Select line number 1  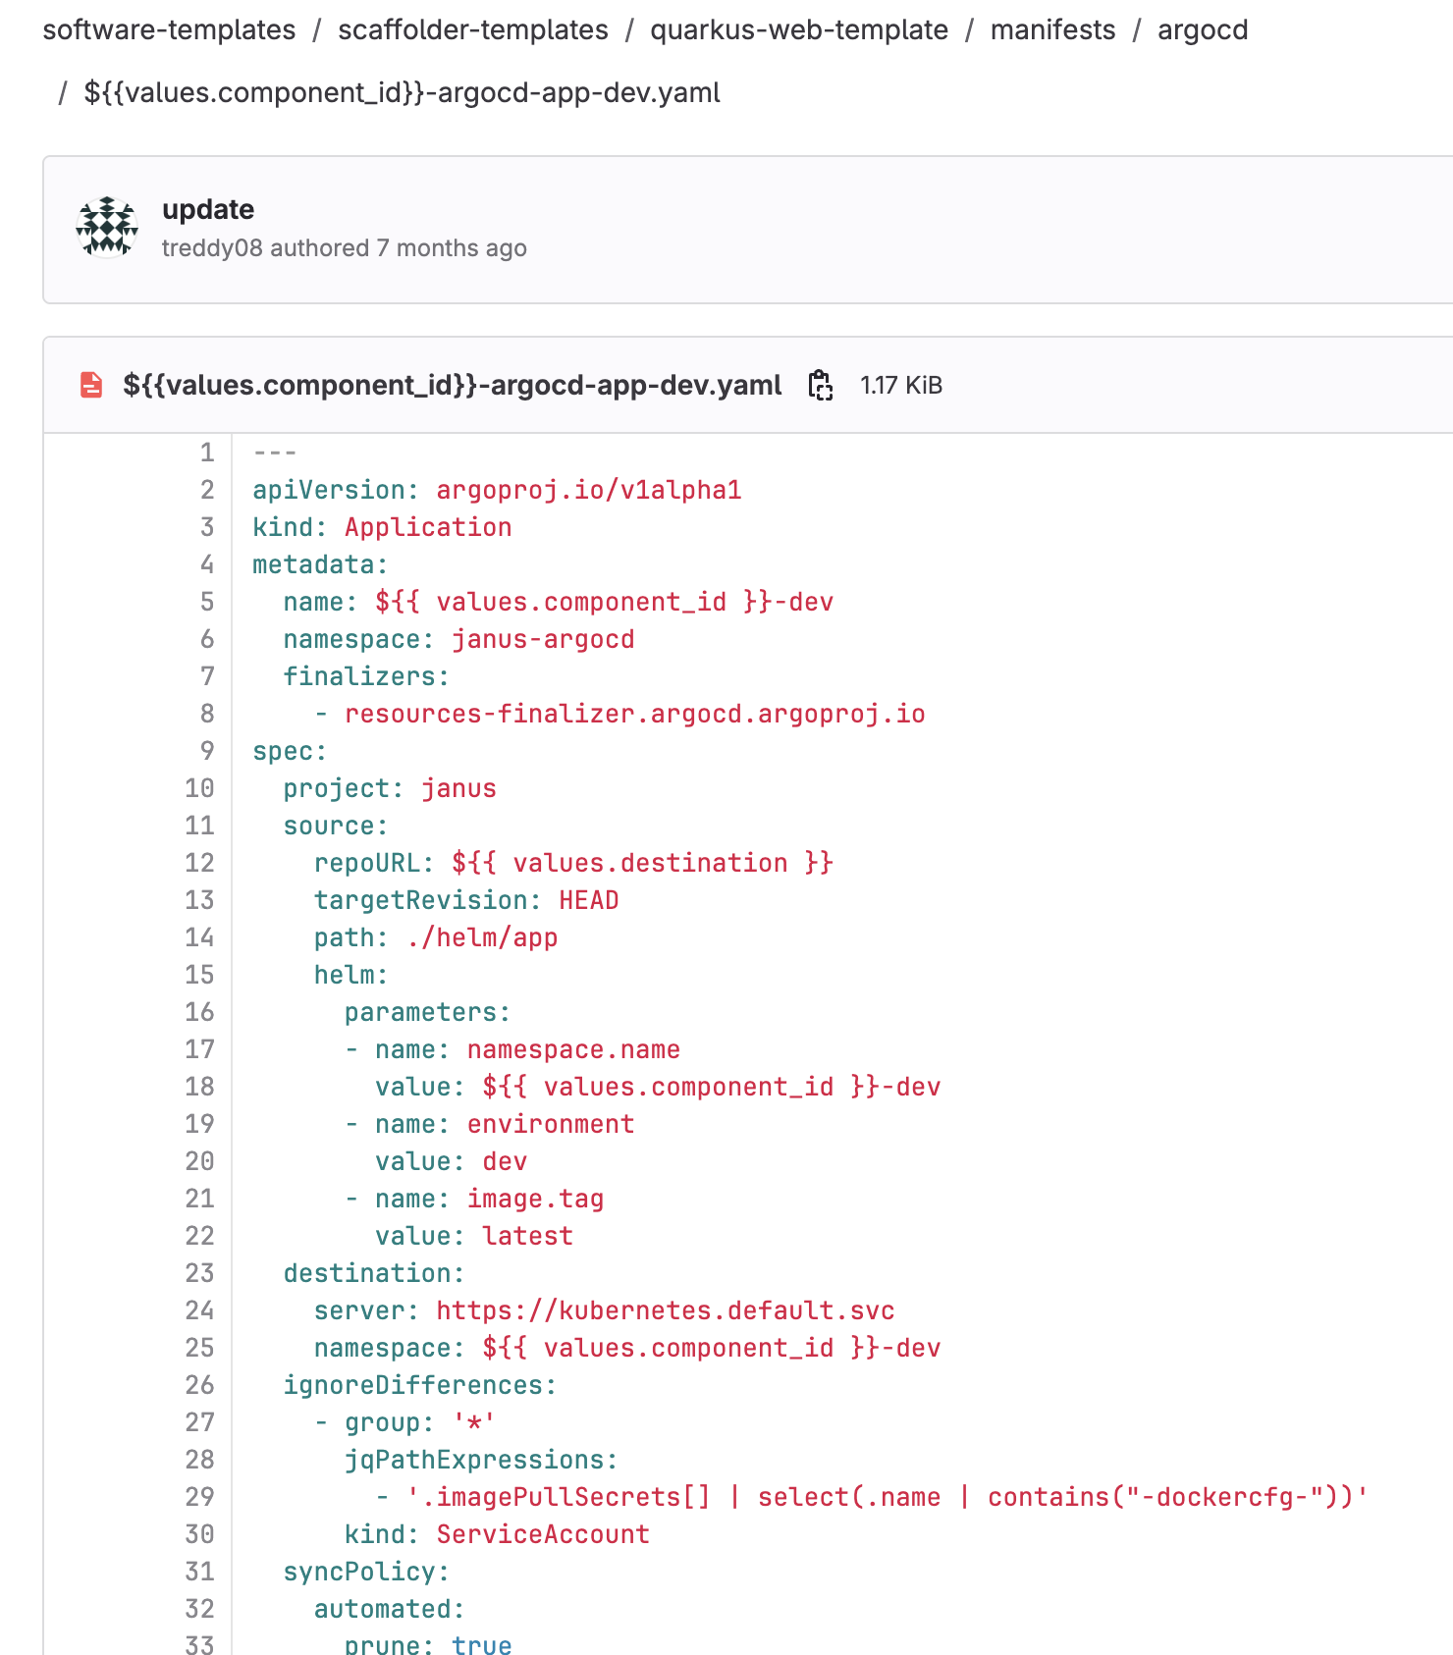click(207, 453)
